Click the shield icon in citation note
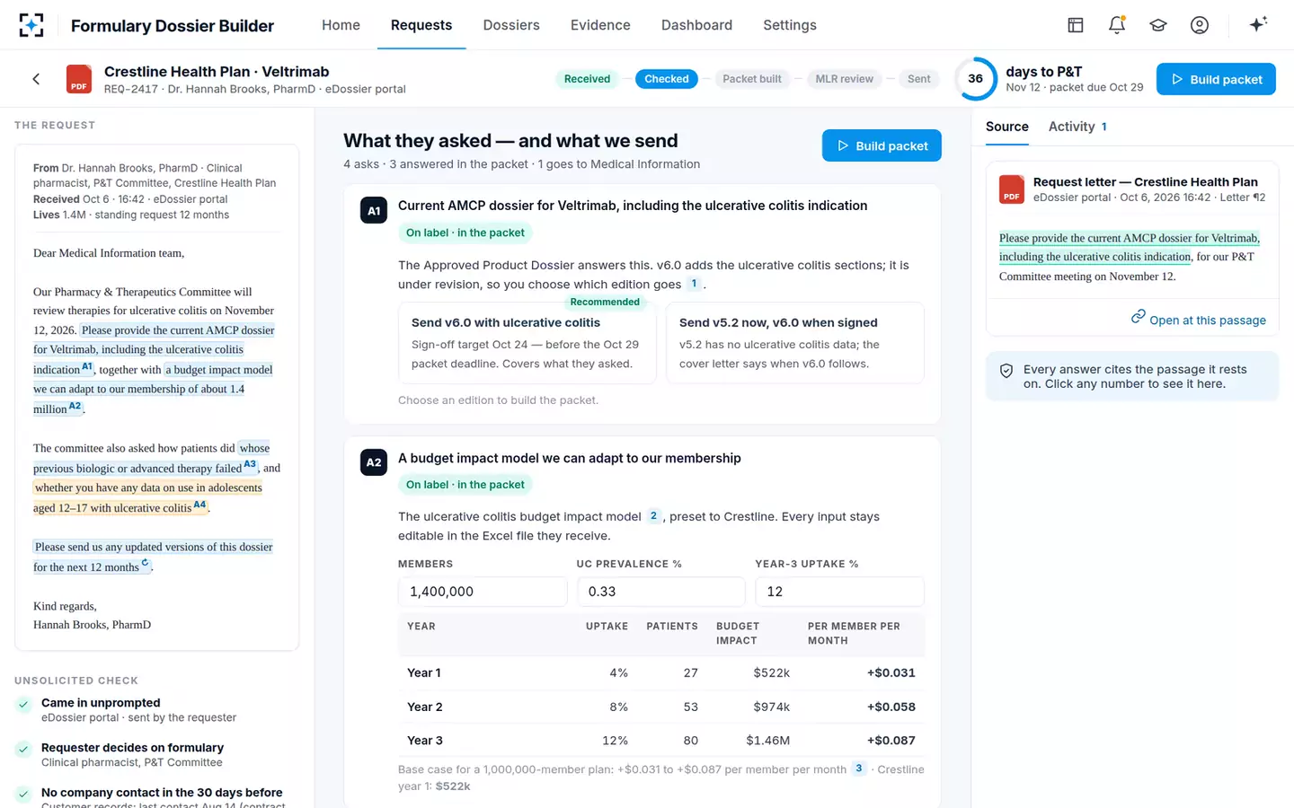Image resolution: width=1294 pixels, height=808 pixels. pos(1006,371)
